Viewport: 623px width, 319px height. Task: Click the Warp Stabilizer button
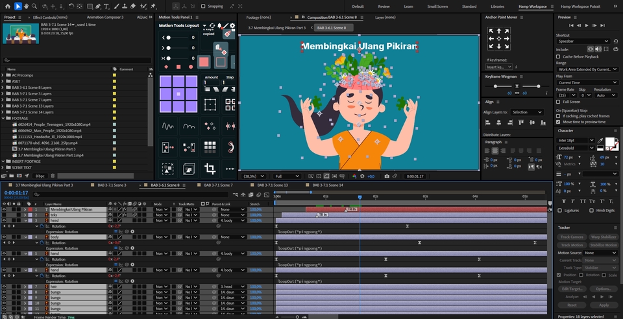[604, 237]
